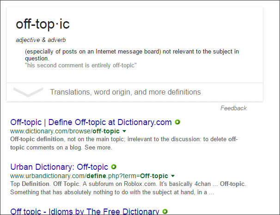Screen dimensions: 280x215
Task: Open 'Off topic - Idioms by The Free Dictionary'
Action: (85, 211)
